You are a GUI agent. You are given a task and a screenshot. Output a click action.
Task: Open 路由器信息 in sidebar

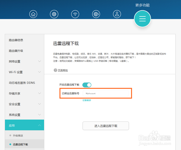[x=16, y=40]
